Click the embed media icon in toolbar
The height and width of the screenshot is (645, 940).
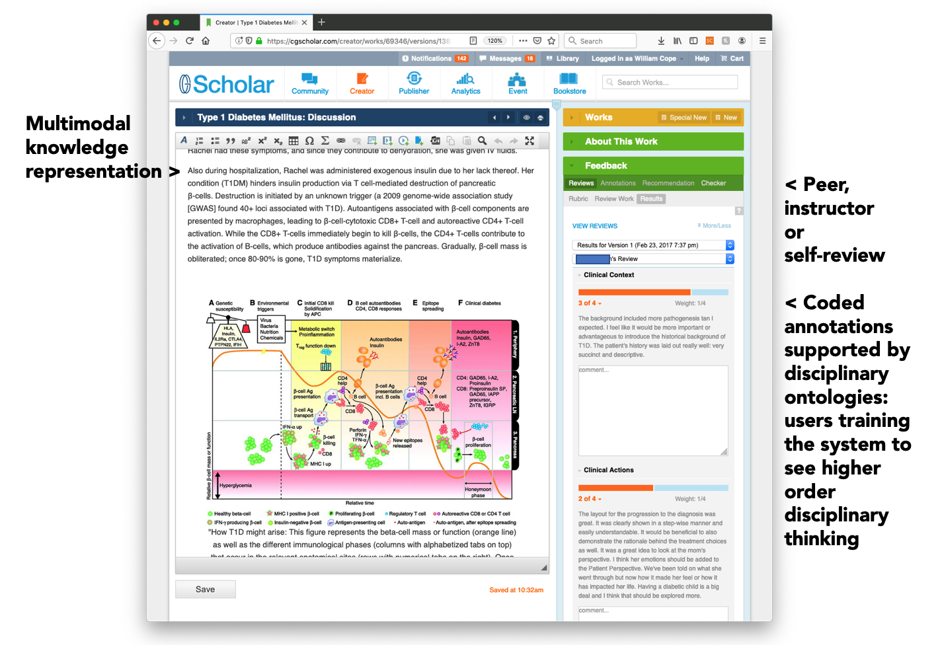(435, 141)
